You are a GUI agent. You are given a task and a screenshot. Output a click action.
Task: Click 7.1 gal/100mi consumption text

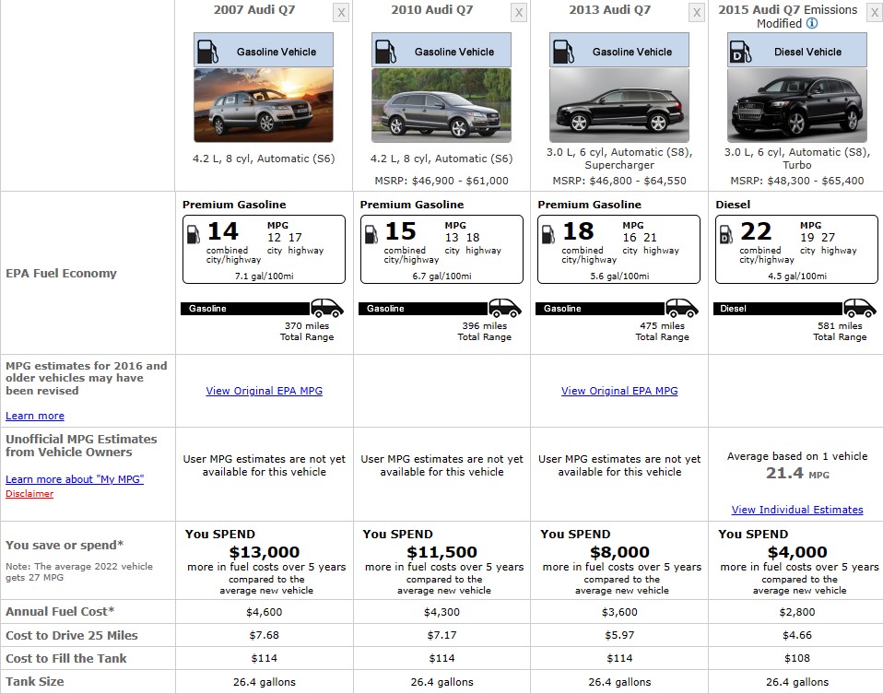pyautogui.click(x=265, y=276)
